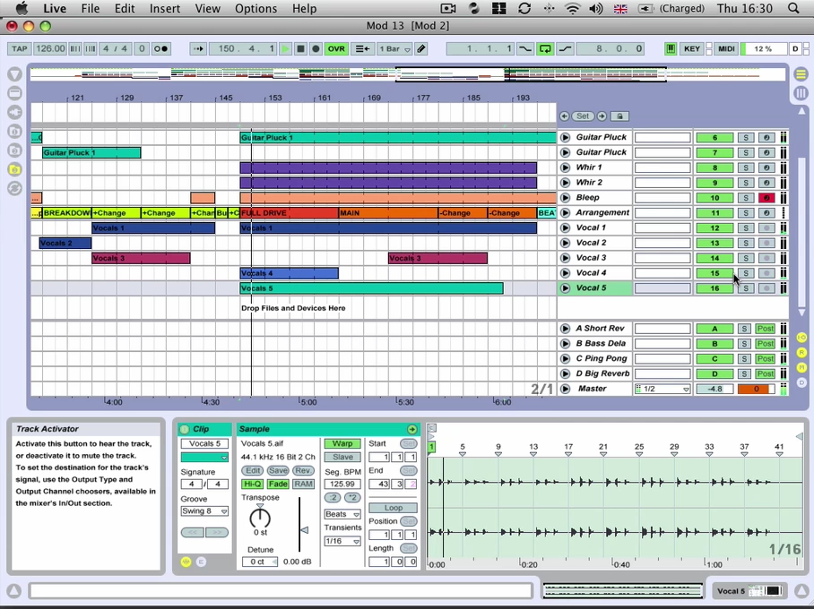Select the highlighted third File Browser icon

click(x=14, y=169)
